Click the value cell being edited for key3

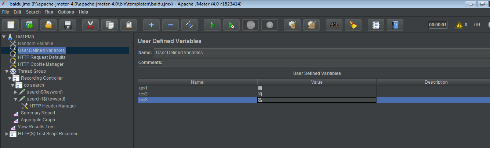tap(317, 100)
